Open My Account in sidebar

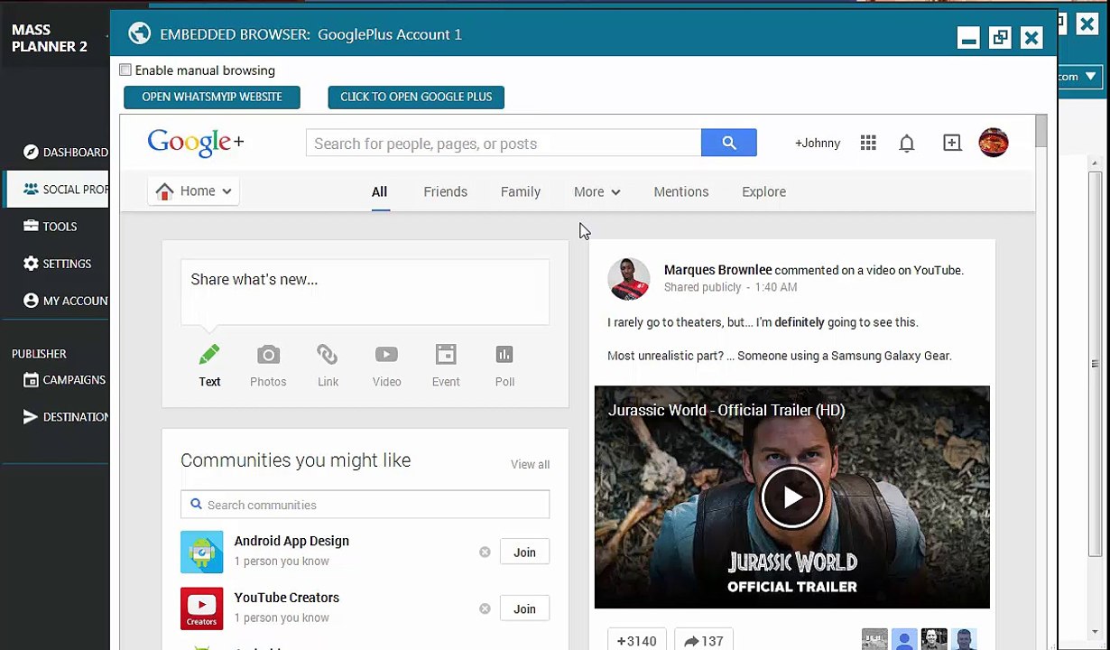coord(66,301)
